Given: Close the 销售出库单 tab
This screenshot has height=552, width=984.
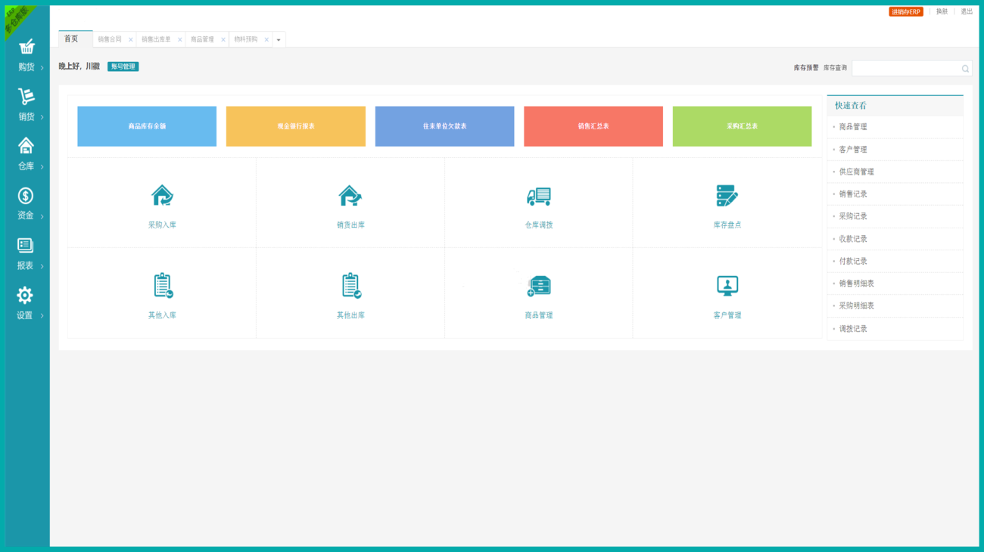Looking at the screenshot, I should click(x=180, y=40).
